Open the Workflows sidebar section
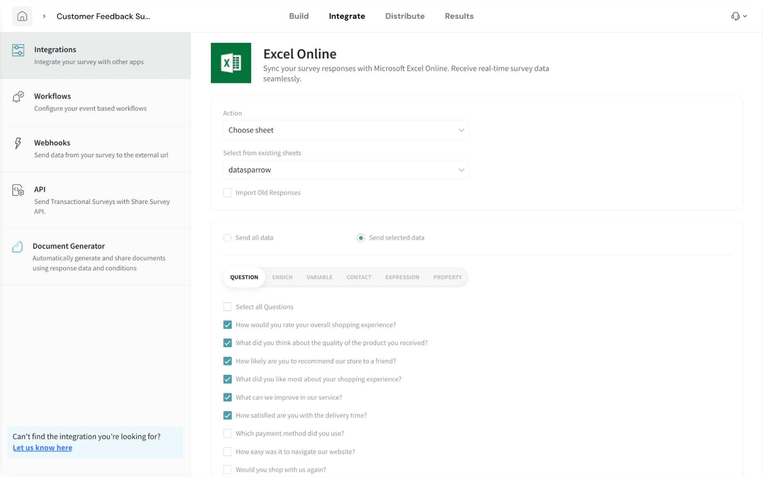Image resolution: width=763 pixels, height=477 pixels. coord(95,102)
